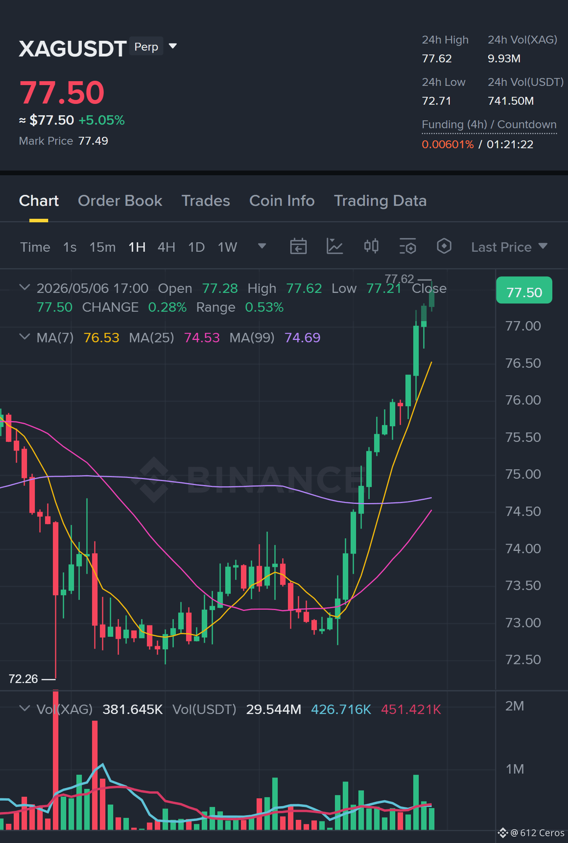Open the Last Price dropdown

(x=509, y=247)
